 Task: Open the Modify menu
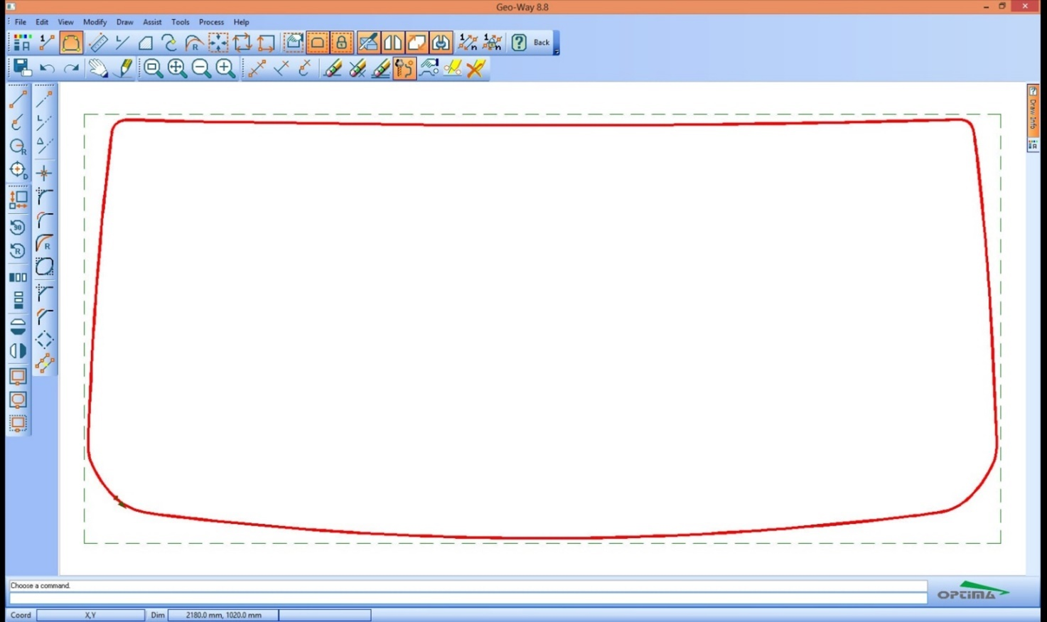(95, 22)
